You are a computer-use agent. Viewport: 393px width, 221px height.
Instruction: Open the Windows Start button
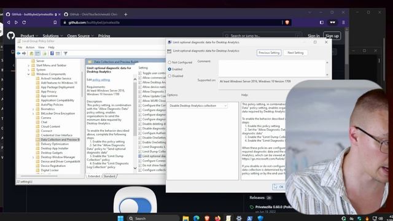click(120, 219)
